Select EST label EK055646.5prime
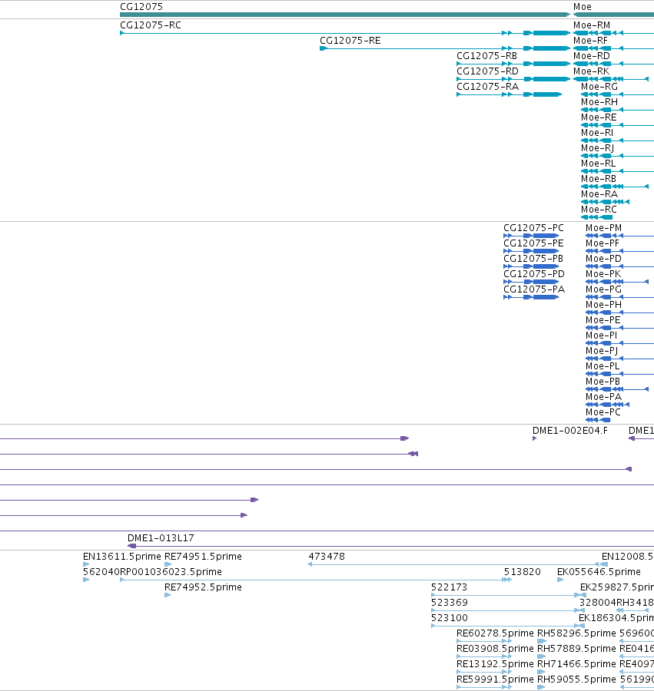Viewport: 654px width, 691px height. coord(599,572)
